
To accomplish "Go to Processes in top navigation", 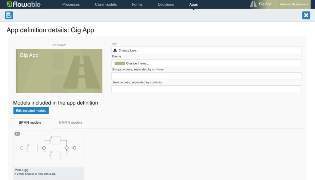I will point(71,4).
